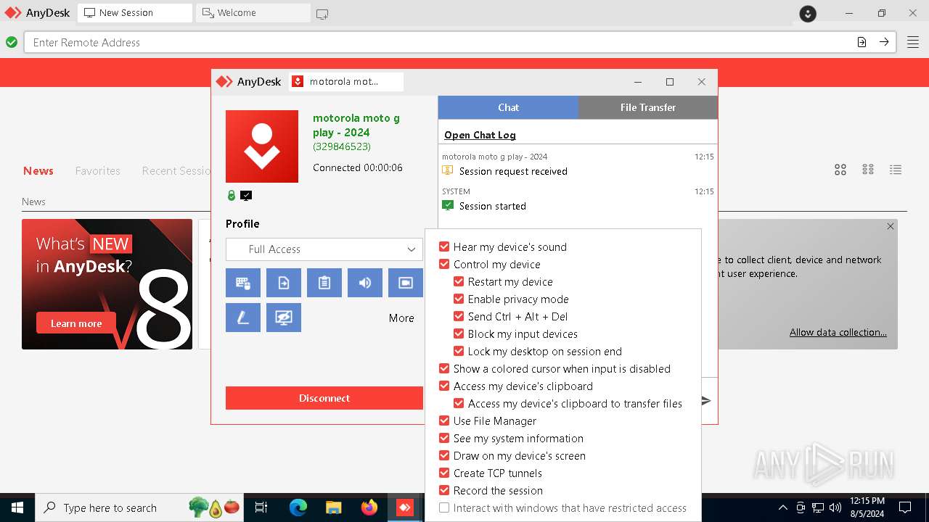Image resolution: width=929 pixels, height=522 pixels.
Task: Show hidden system tray icons
Action: [x=782, y=507]
